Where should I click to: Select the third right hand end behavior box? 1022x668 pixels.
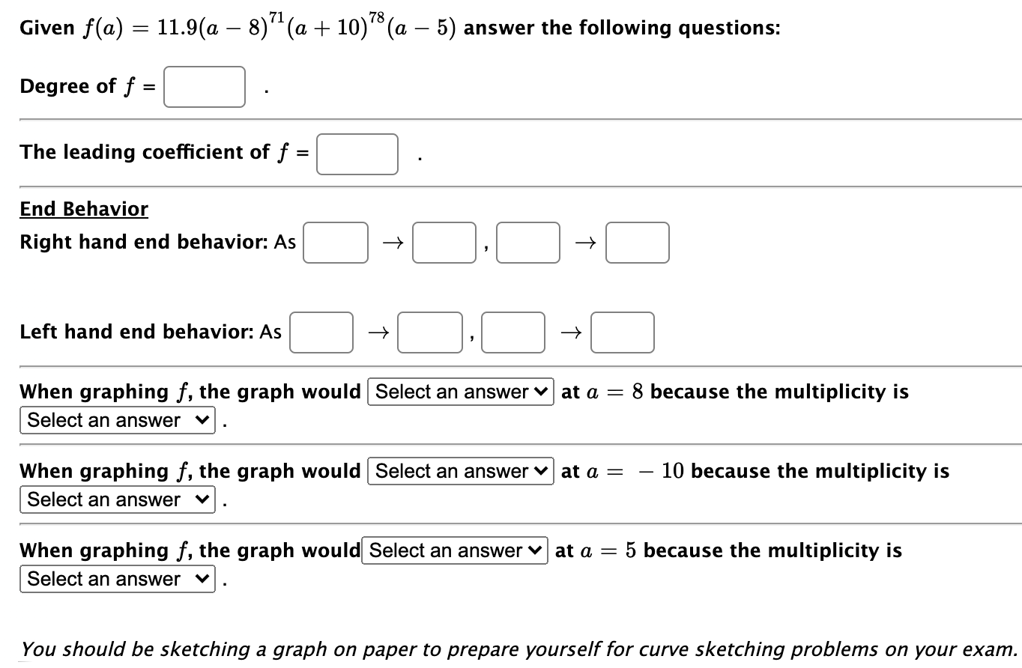tap(528, 243)
